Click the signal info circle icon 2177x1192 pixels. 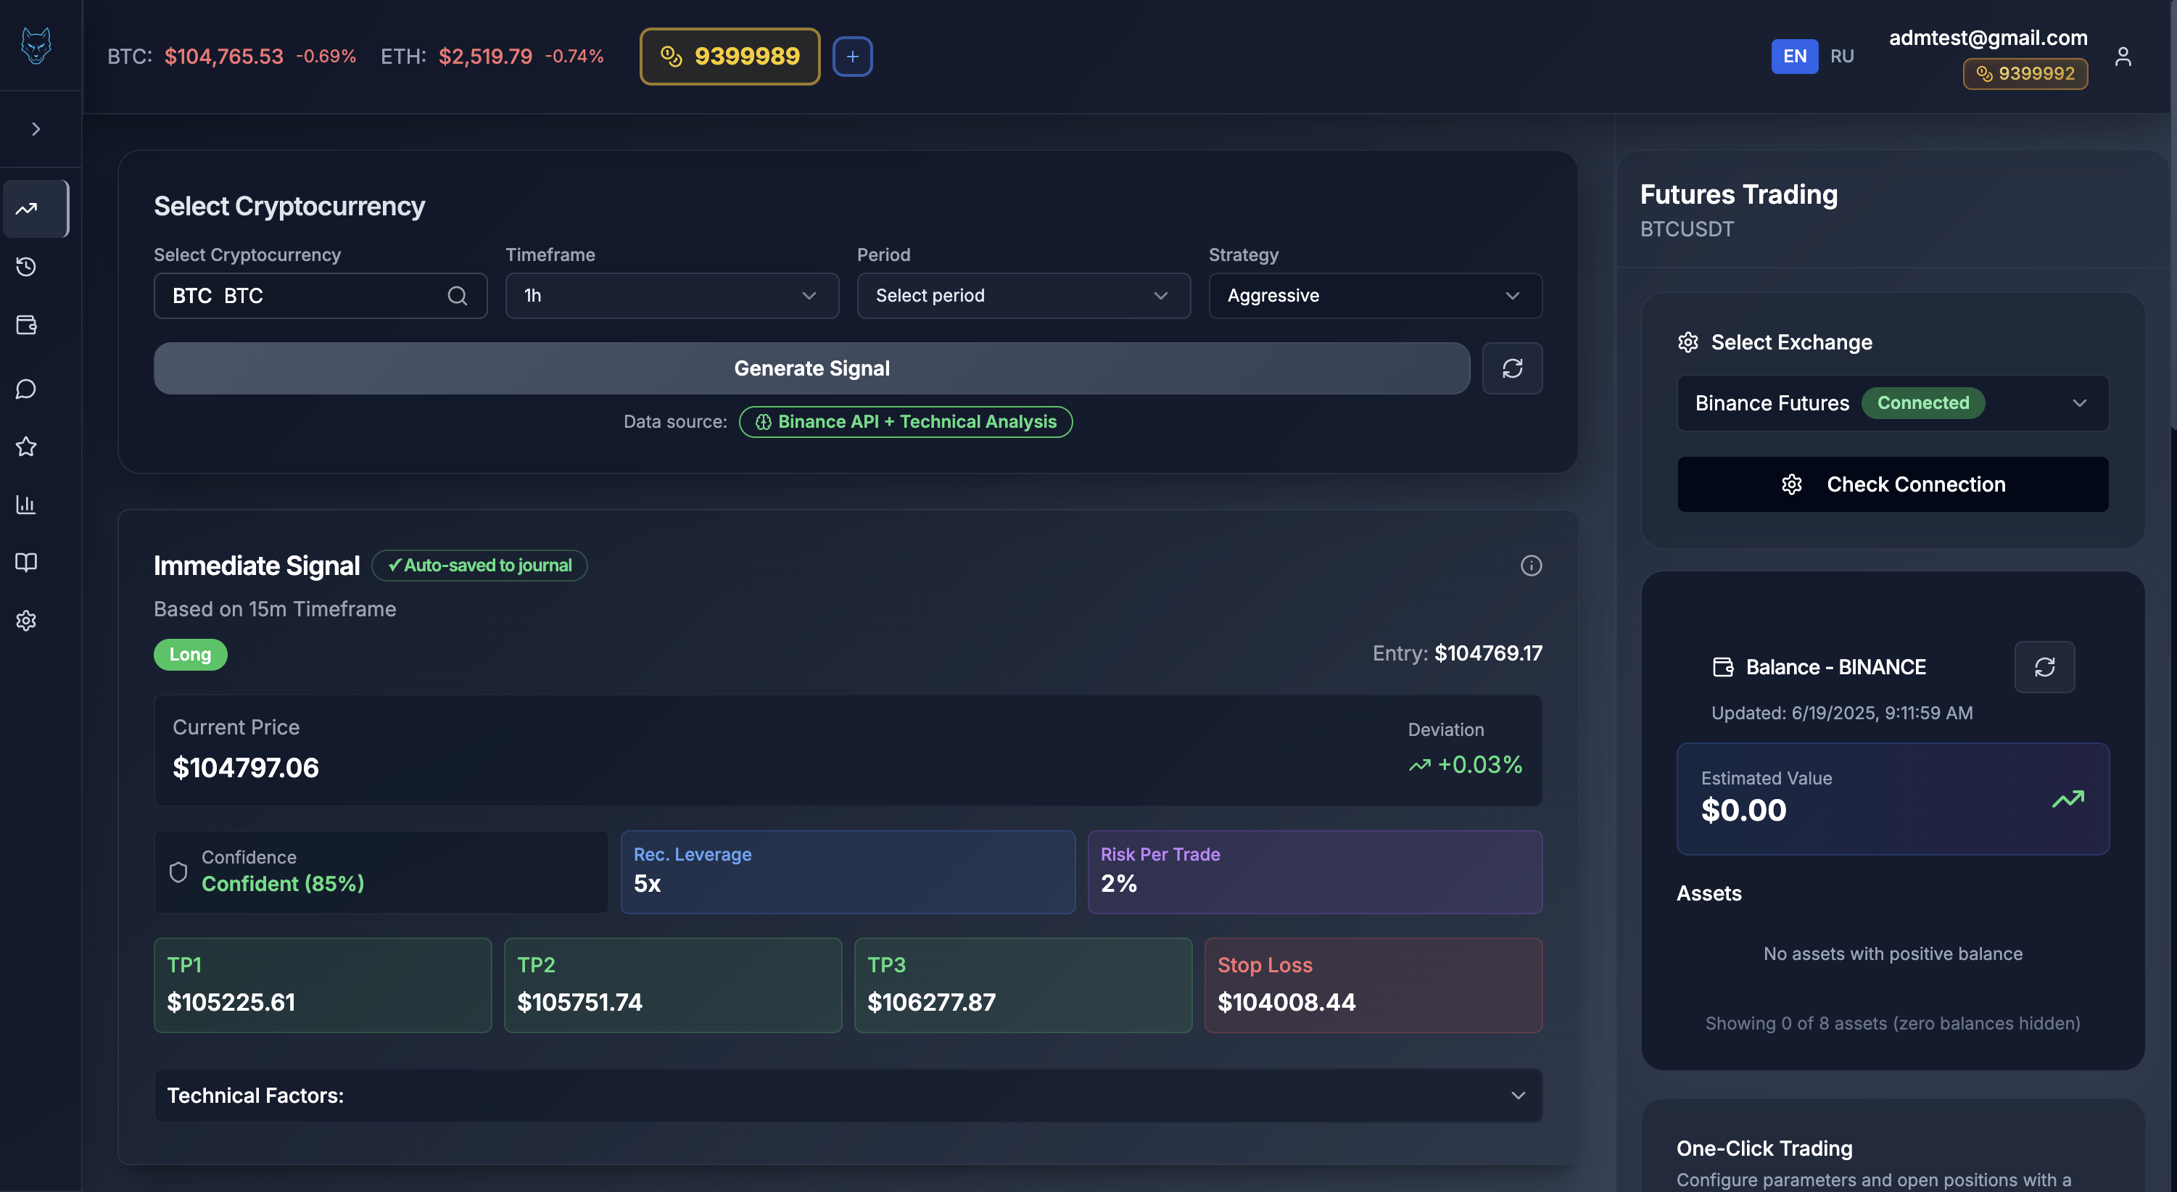(x=1530, y=565)
